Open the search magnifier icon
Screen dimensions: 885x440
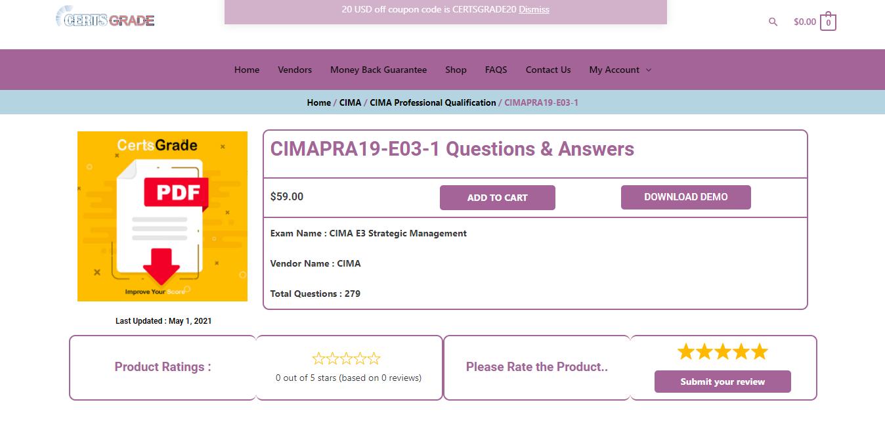(x=773, y=22)
